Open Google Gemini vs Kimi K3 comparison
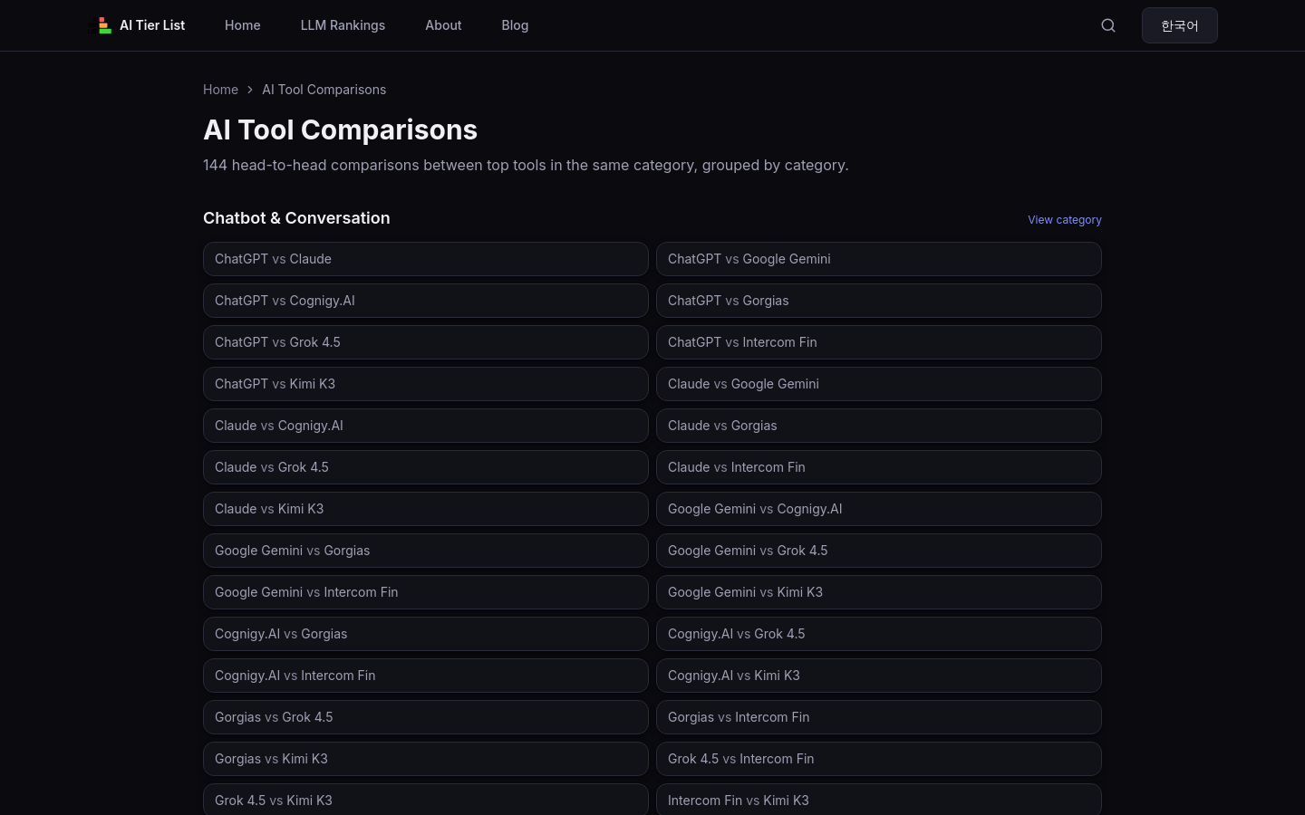The image size is (1305, 815). (879, 592)
